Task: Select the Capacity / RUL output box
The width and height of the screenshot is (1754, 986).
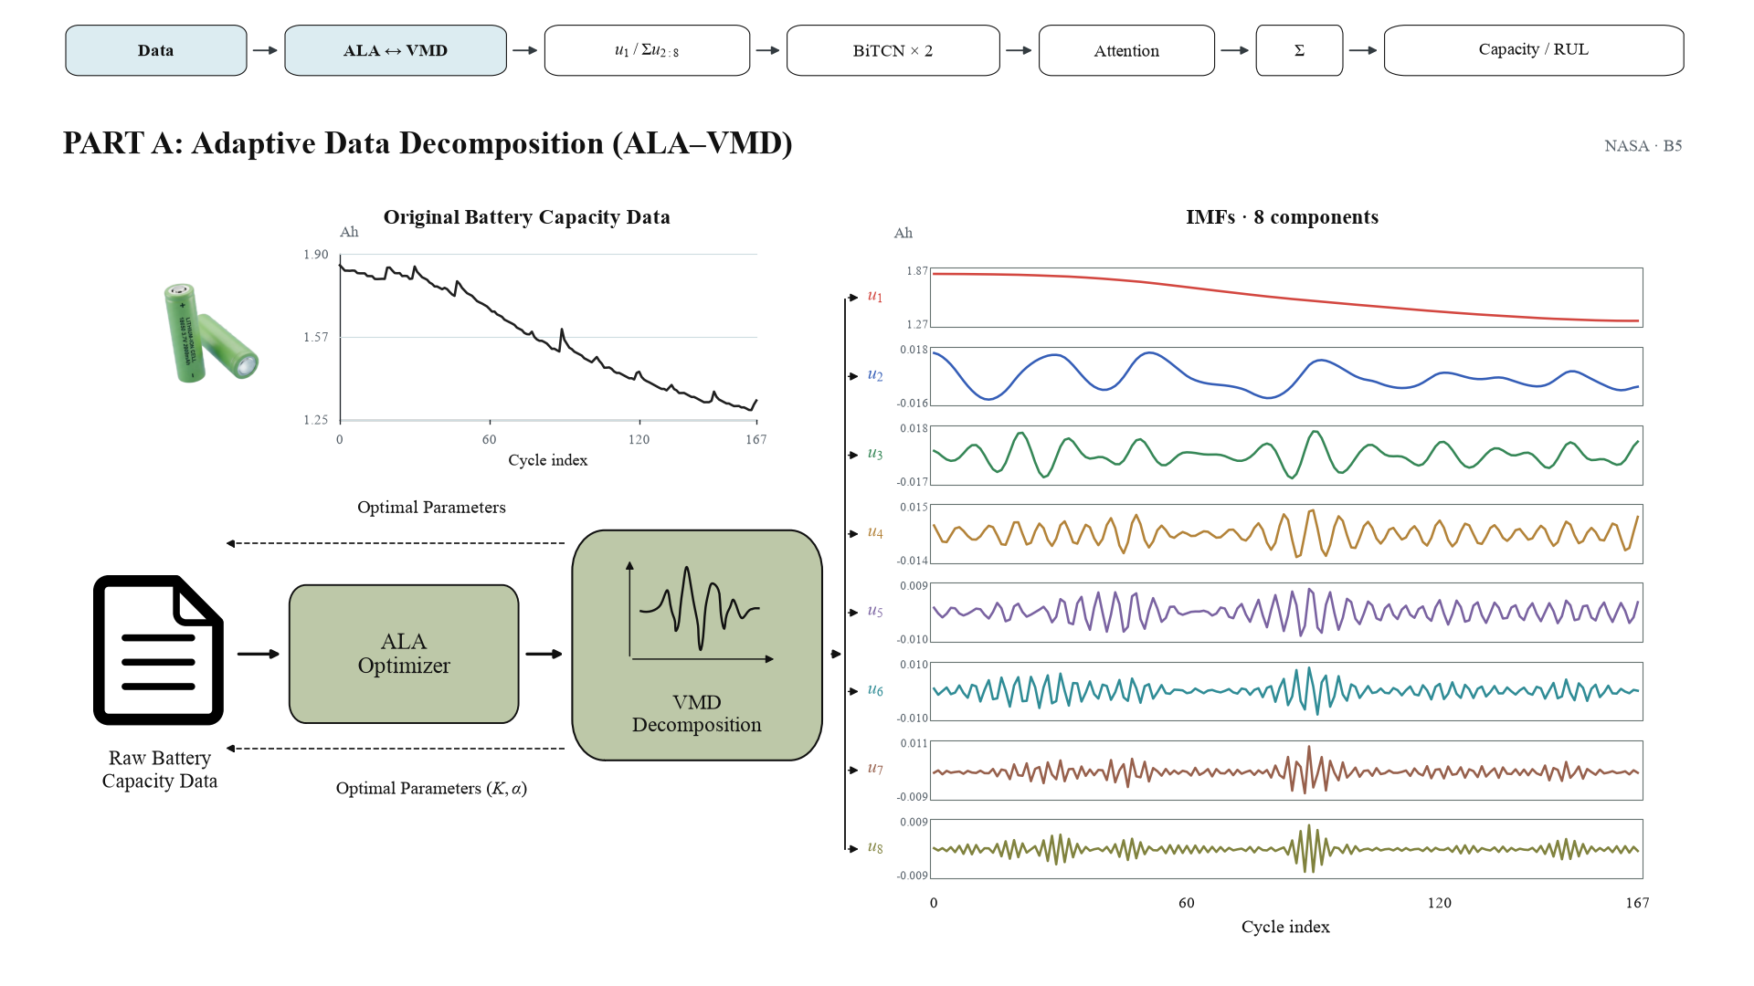Action: tap(1534, 50)
